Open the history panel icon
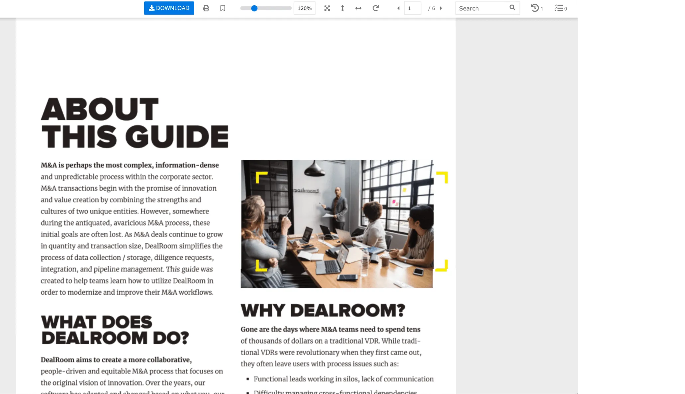The width and height of the screenshot is (685, 394). [x=535, y=8]
